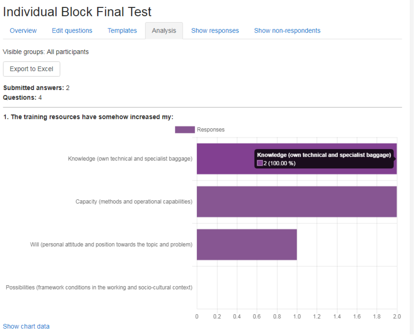Click the Export to Excel button
Screen dimensions: 415x336
click(x=31, y=69)
